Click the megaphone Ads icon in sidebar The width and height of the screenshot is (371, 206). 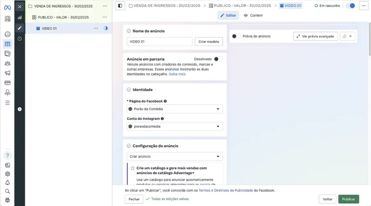(x=7, y=73)
